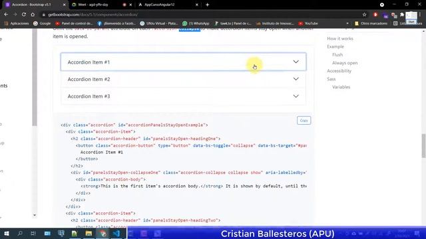Open the Lista de lectura panel
The height and width of the screenshot is (239, 426).
407,24
